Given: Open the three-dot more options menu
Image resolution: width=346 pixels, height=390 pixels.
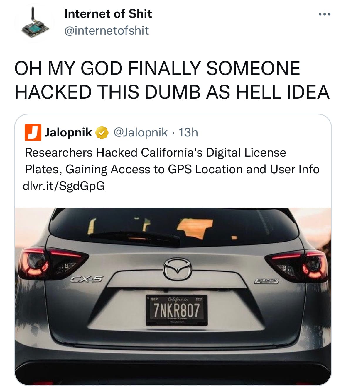Looking at the screenshot, I should [x=325, y=14].
